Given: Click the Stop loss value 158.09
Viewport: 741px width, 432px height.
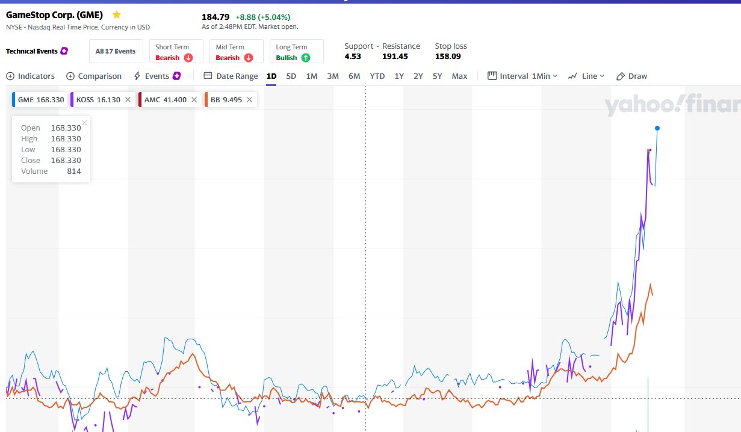Looking at the screenshot, I should click(x=448, y=56).
